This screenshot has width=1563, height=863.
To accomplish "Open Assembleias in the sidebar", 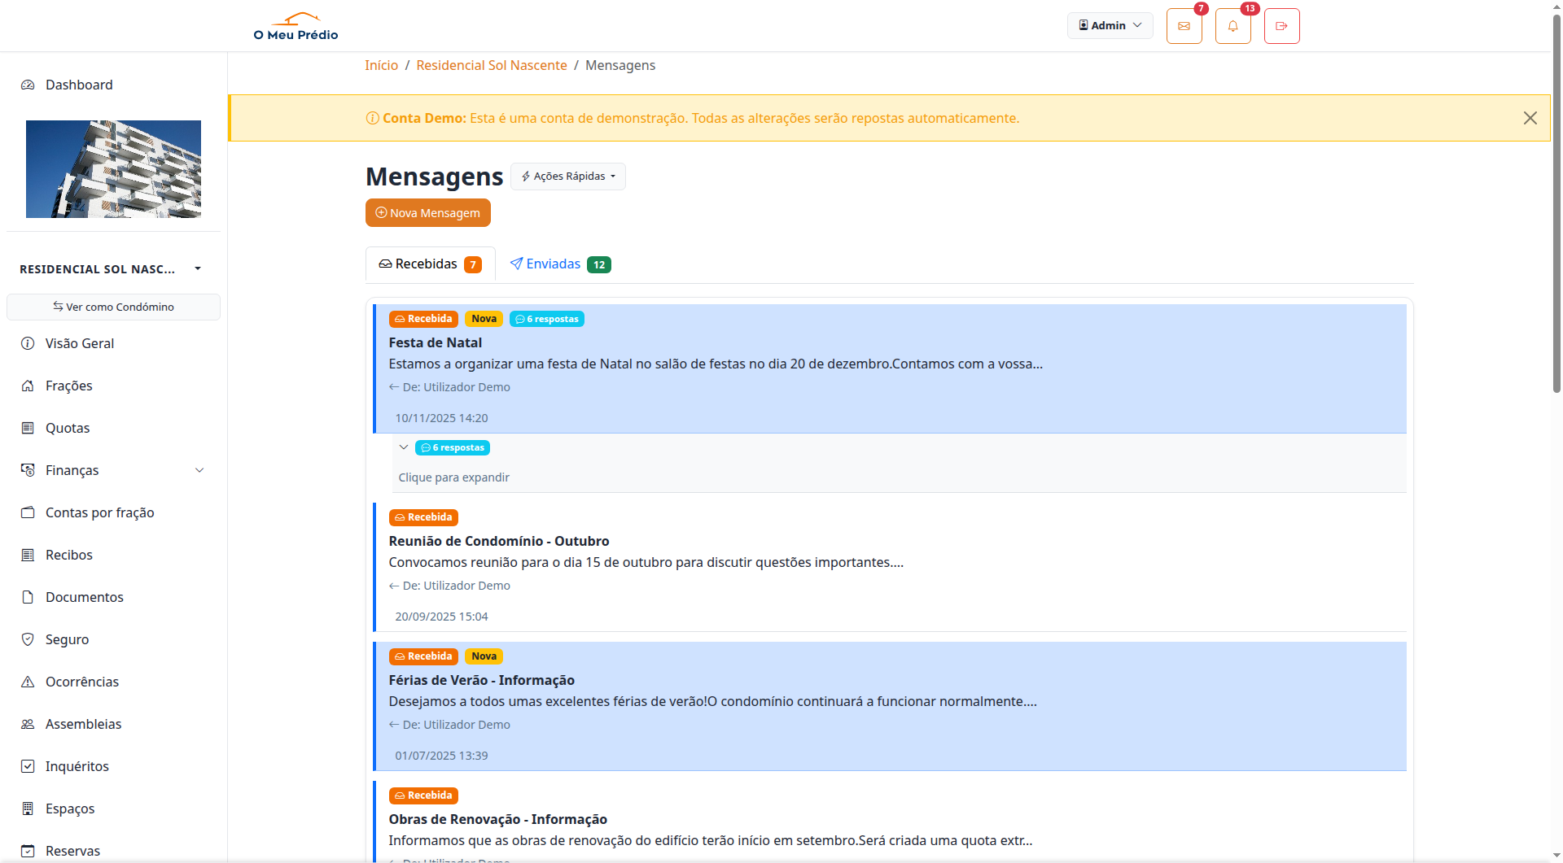I will pos(83,724).
